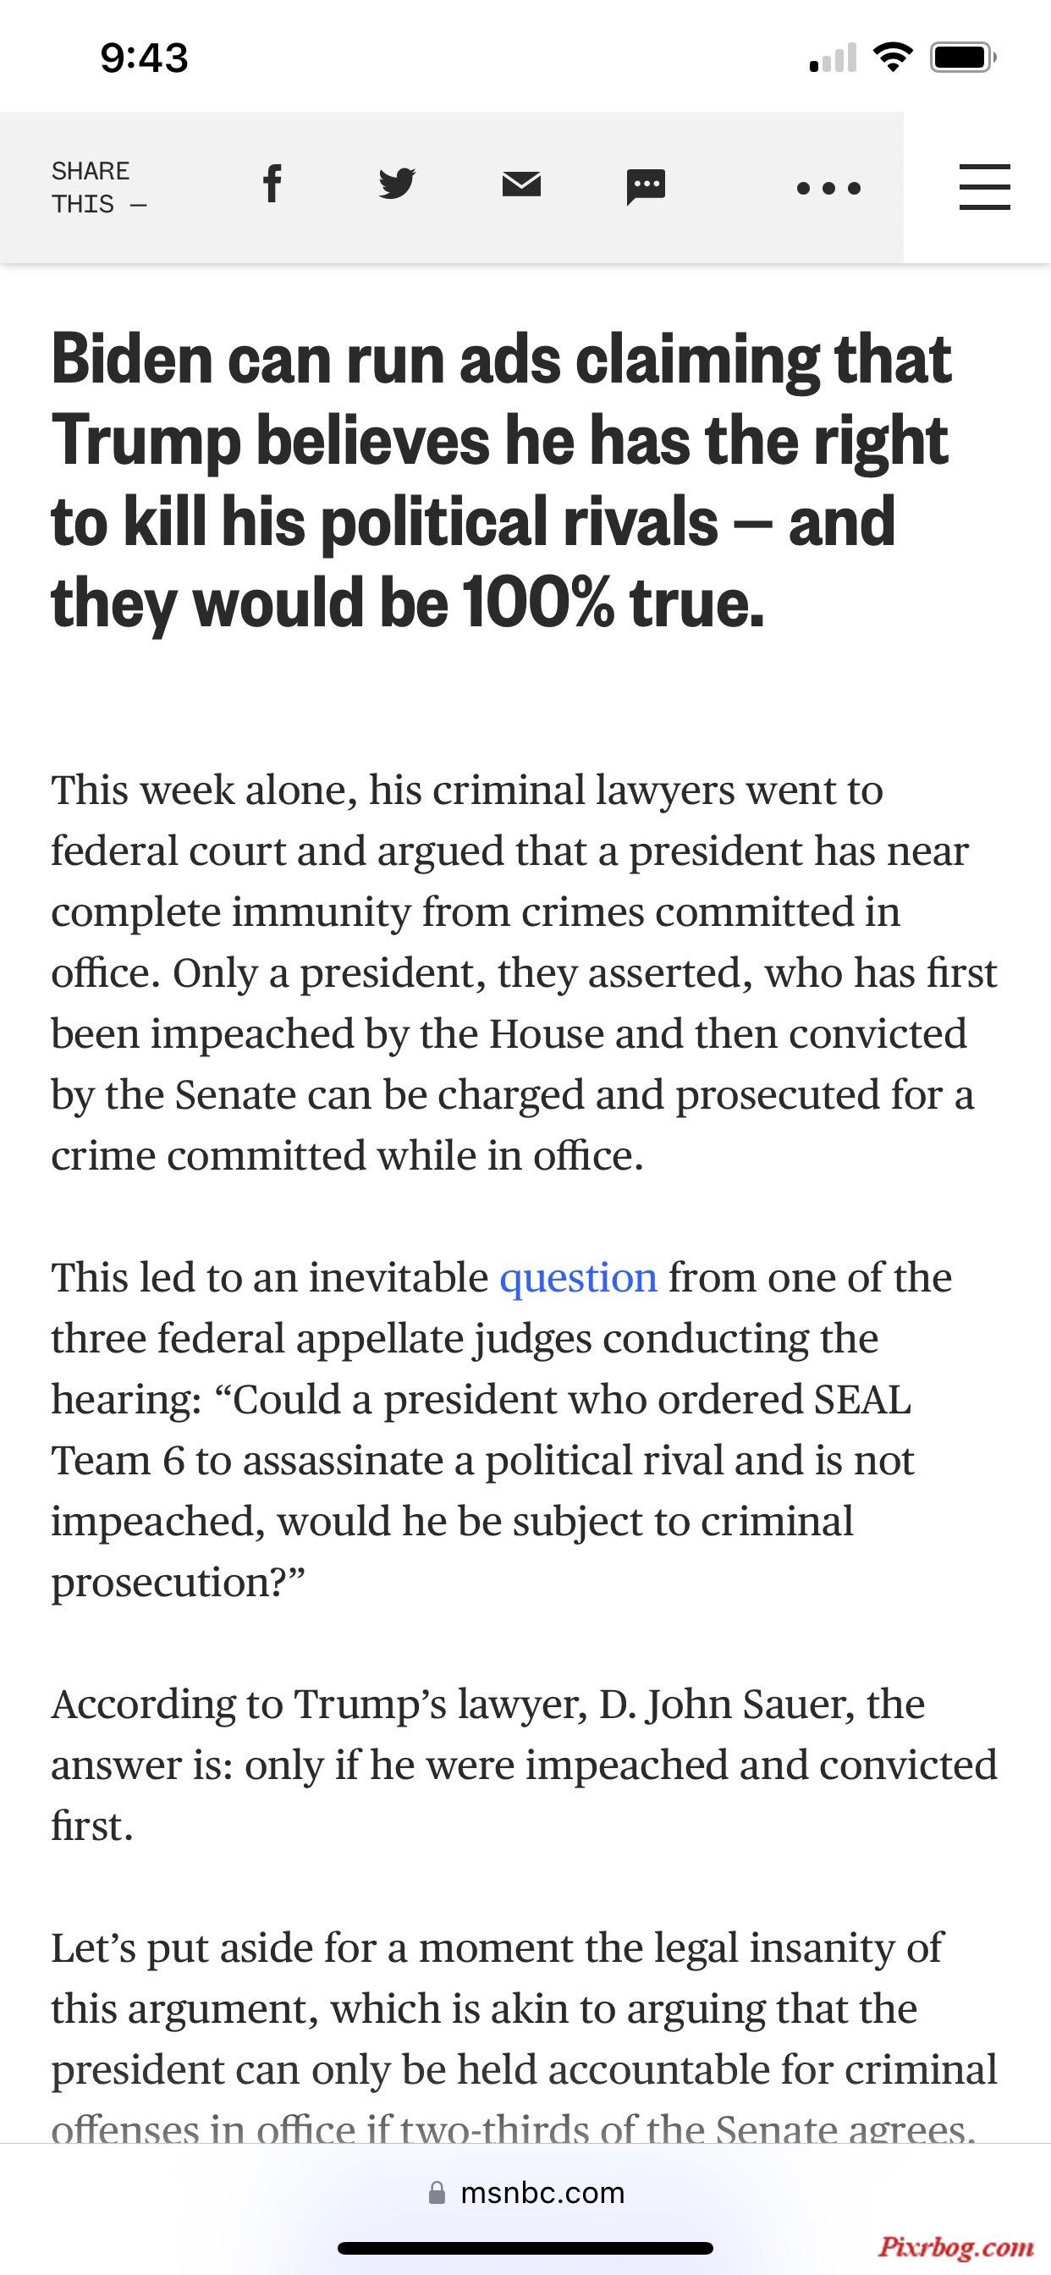Tap the msnbc.com address bar

[525, 2193]
